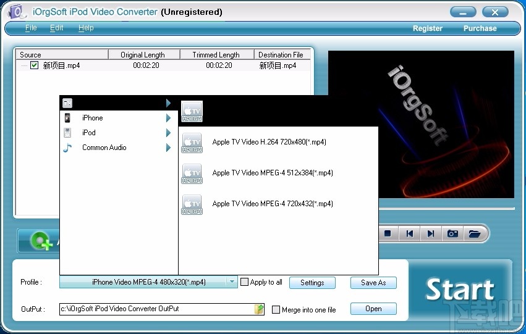The image size is (526, 334).
Task: Click the Apple TV MPEG4 header icon
Action: pos(192,112)
